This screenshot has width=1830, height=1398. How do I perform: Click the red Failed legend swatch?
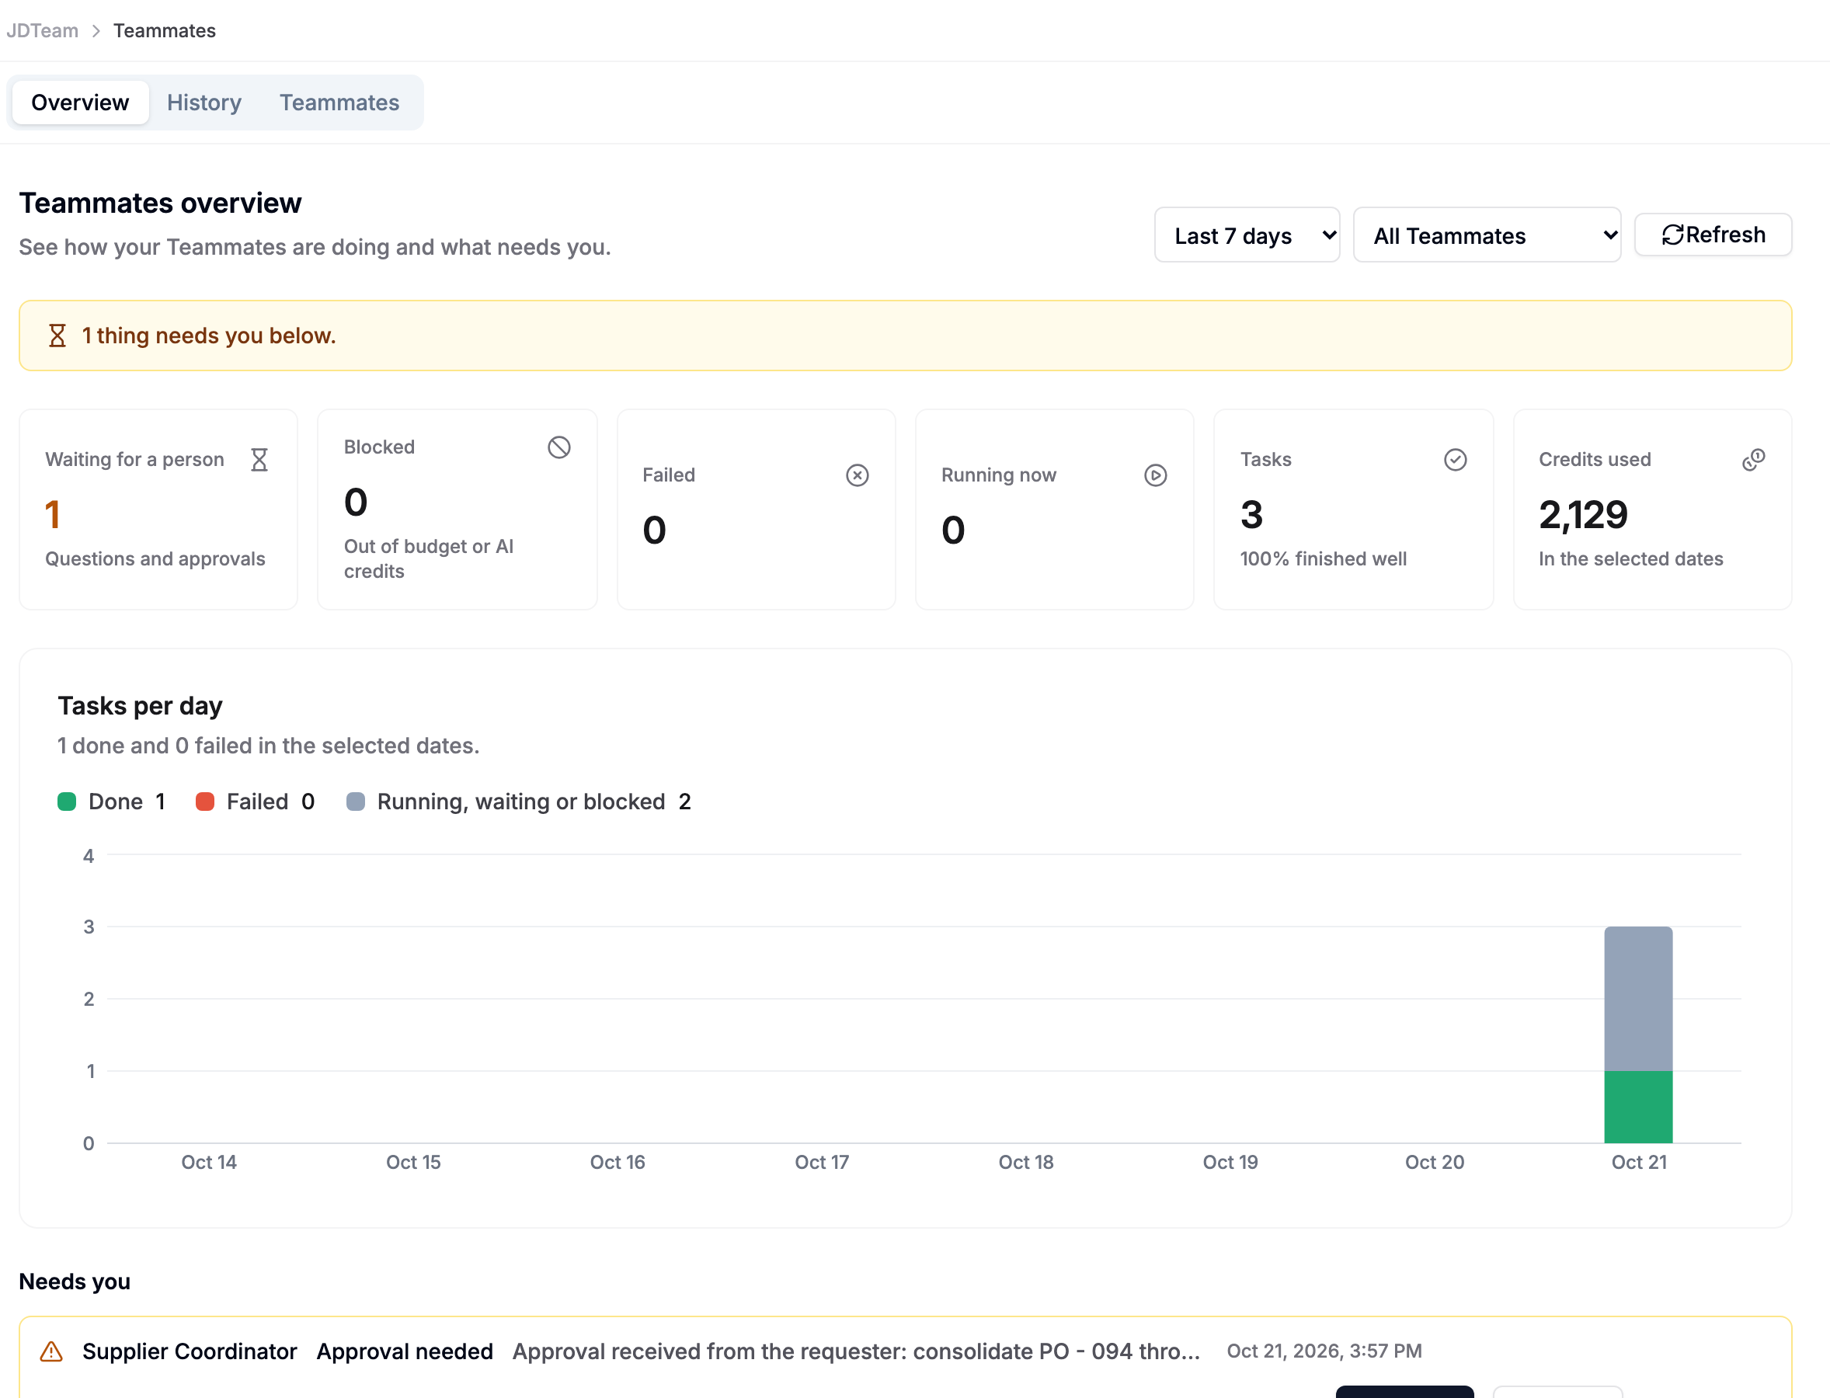click(x=205, y=802)
